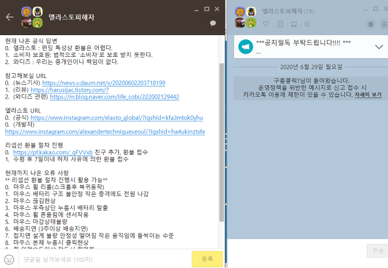Click the heading 참고해보실 URL
This screenshot has height=268, width=388.
pyautogui.click(x=25, y=76)
